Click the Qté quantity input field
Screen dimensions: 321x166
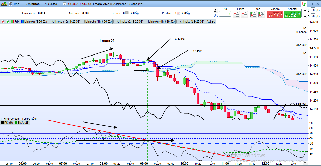point(225,14)
